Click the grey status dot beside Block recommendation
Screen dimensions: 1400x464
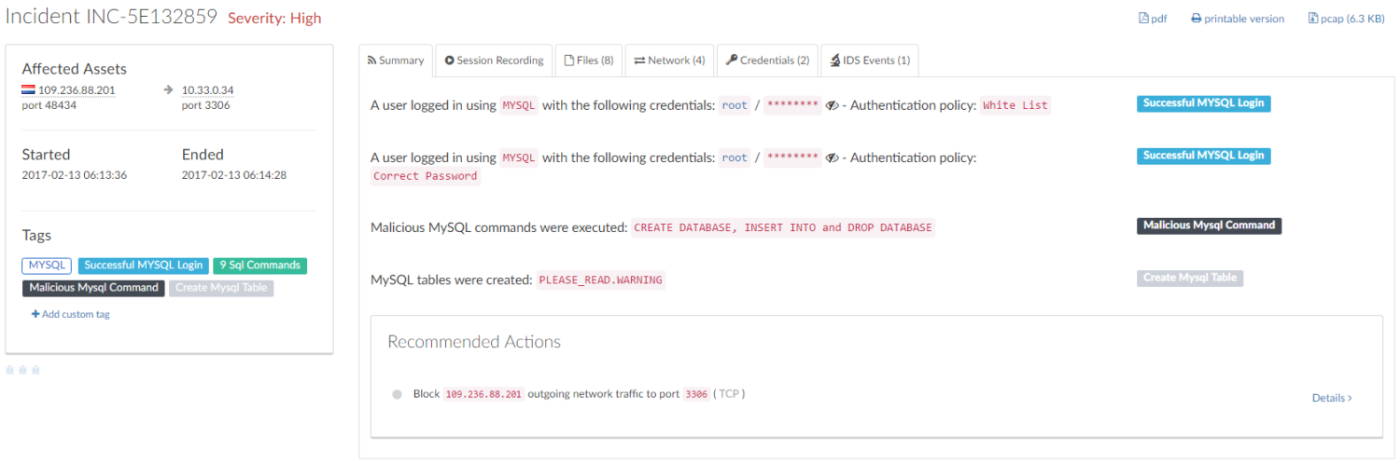coord(398,394)
